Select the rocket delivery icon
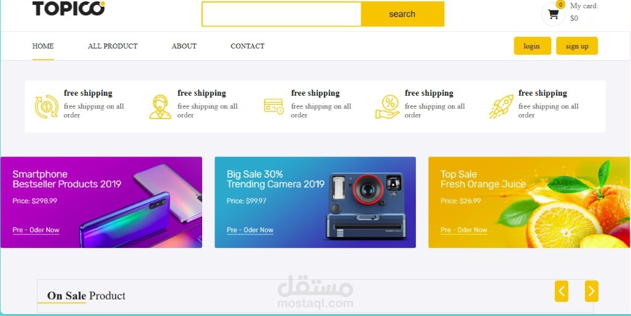Image resolution: width=631 pixels, height=316 pixels. pyautogui.click(x=501, y=107)
